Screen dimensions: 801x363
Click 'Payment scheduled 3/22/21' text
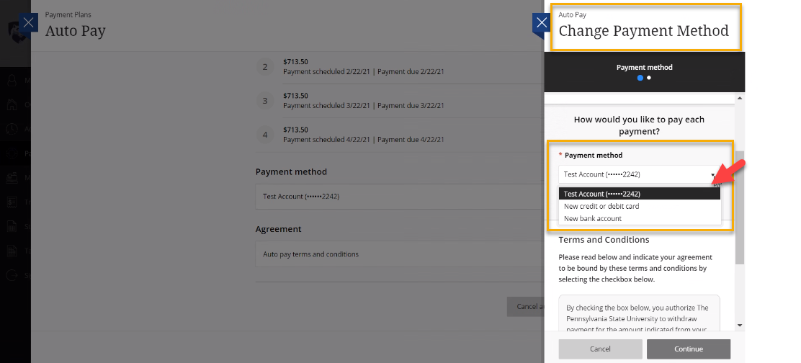(x=326, y=106)
